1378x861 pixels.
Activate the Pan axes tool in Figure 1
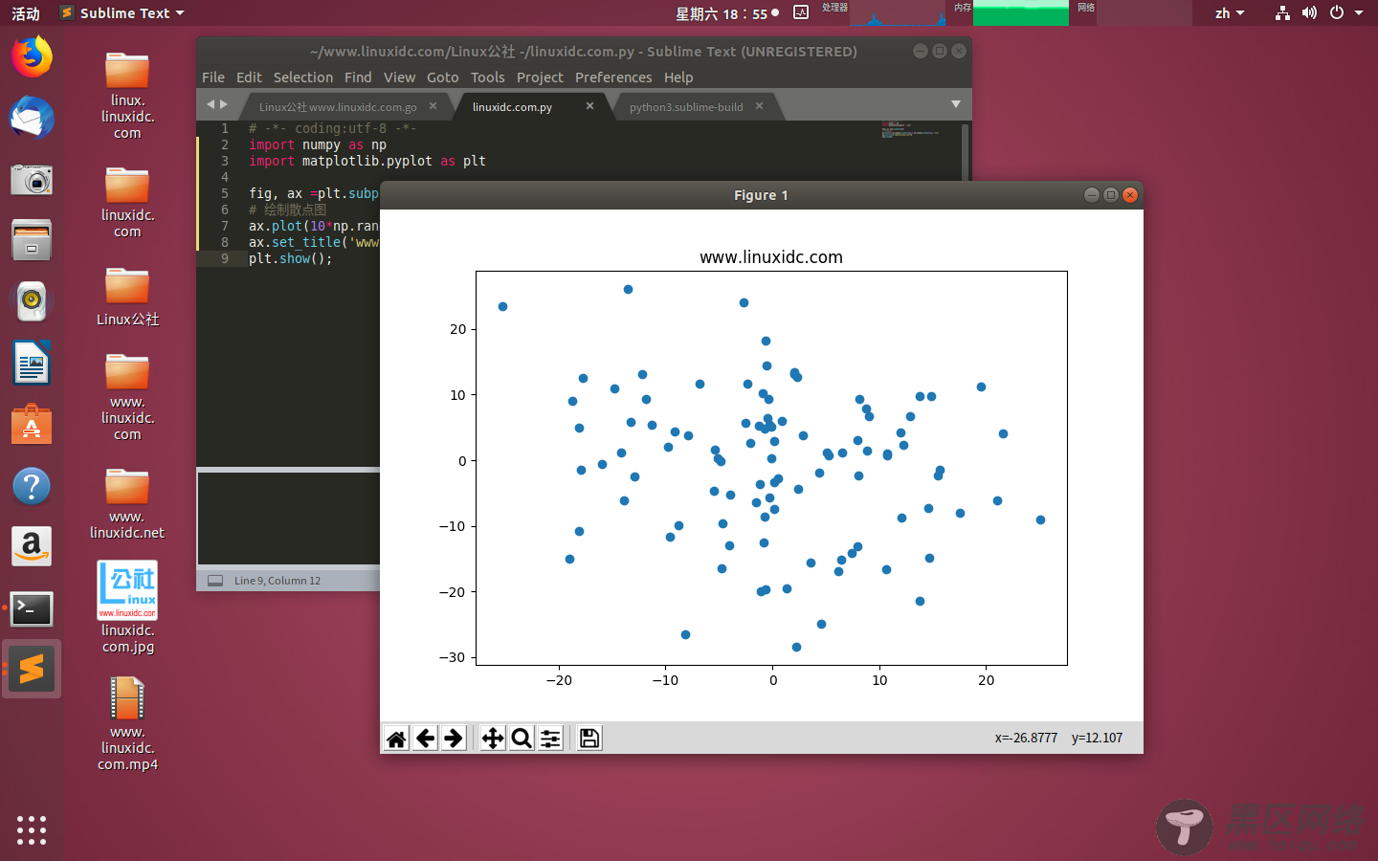[x=492, y=738]
